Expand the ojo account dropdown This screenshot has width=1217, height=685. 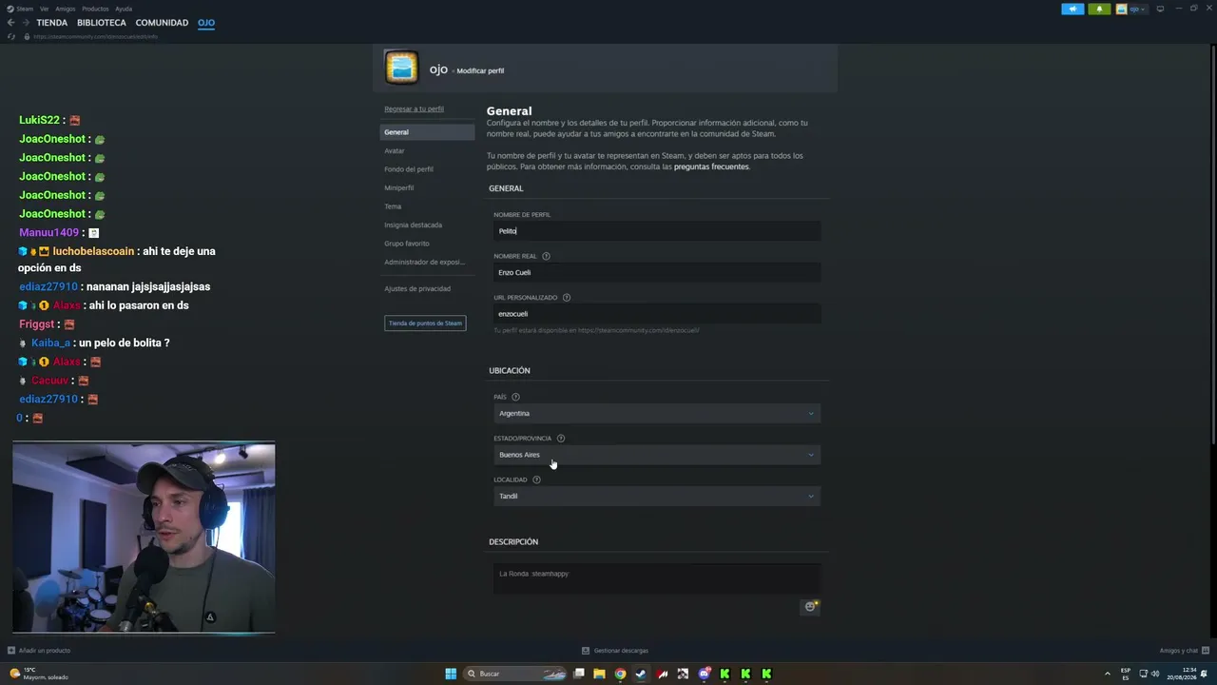(1137, 9)
